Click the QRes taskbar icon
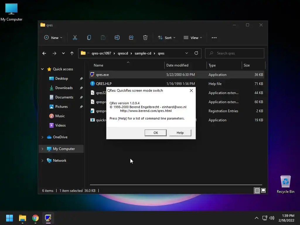The height and width of the screenshot is (225, 300). coord(48,218)
